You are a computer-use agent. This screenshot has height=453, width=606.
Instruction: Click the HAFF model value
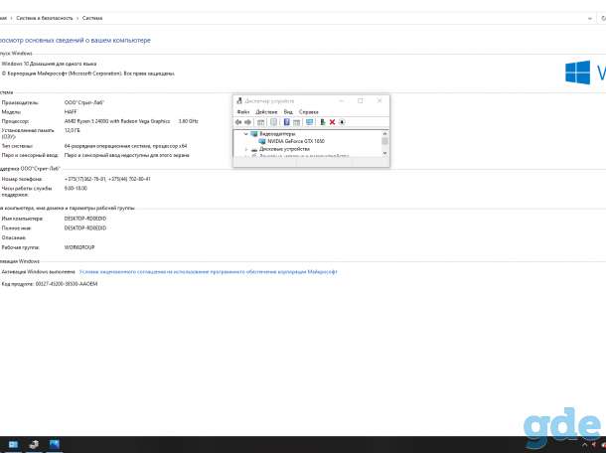tap(71, 112)
